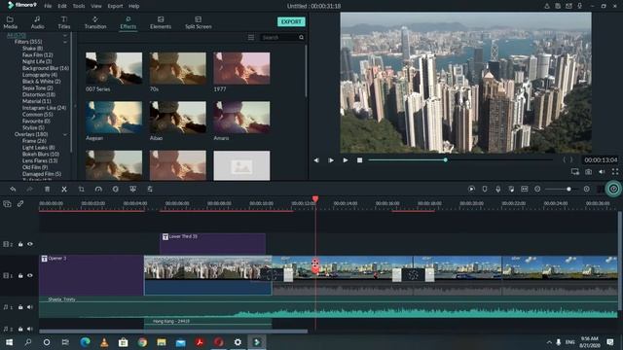Zoom out the timeline with minus icon
This screenshot has height=350, width=623.
pyautogui.click(x=537, y=190)
